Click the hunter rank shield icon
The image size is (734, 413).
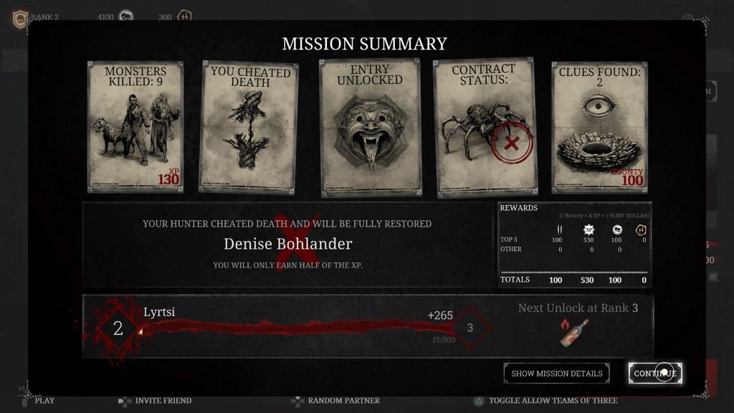[19, 19]
